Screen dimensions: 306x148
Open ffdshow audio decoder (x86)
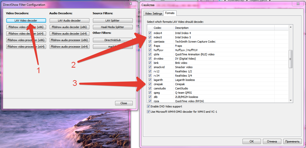point(69,27)
